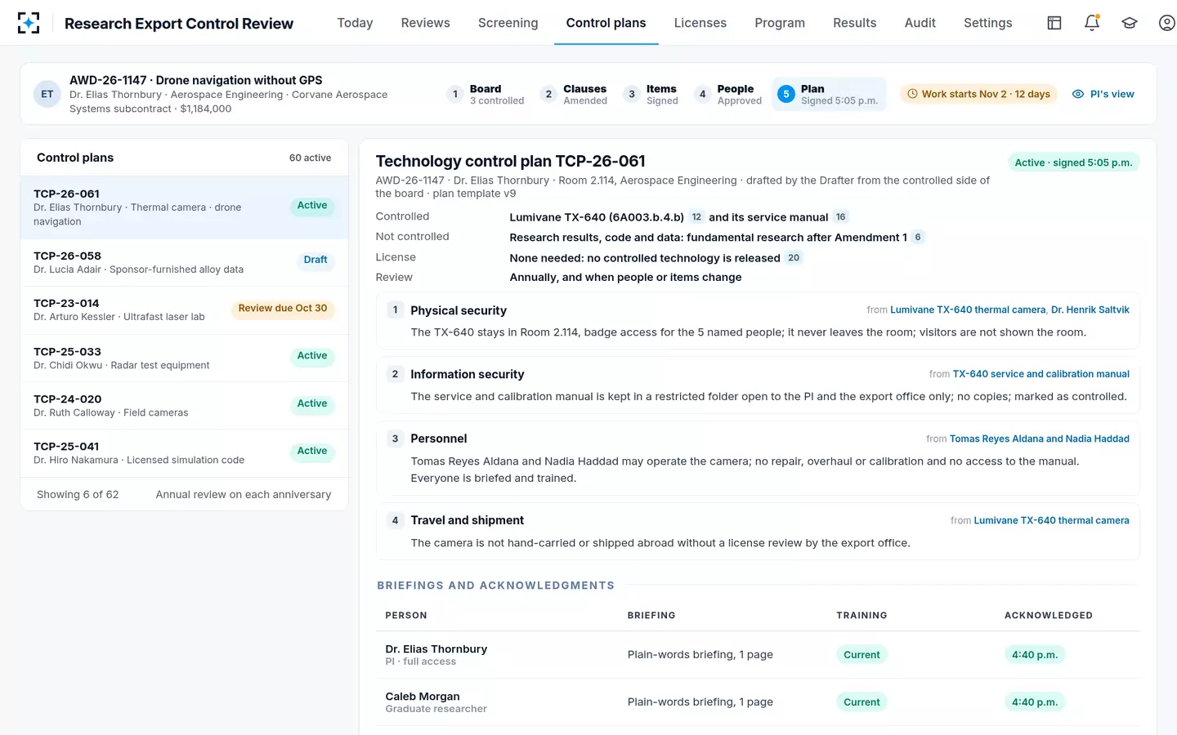Image resolution: width=1177 pixels, height=735 pixels.
Task: Click the reference badge 6 after Amendment 1
Action: tap(918, 238)
